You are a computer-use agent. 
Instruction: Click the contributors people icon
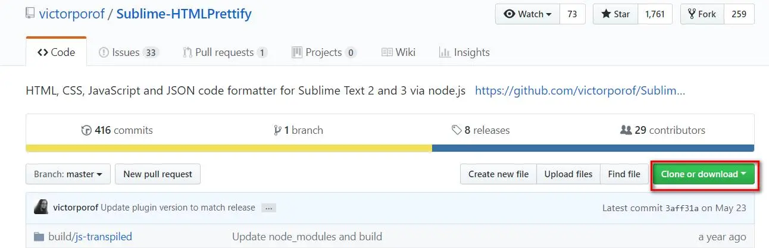pyautogui.click(x=626, y=130)
